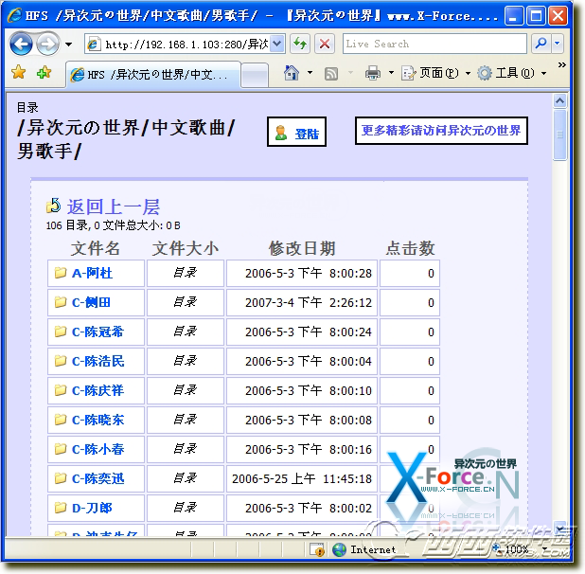Go back using the browser Back arrow
Screen dimensions: 585x574
click(21, 45)
